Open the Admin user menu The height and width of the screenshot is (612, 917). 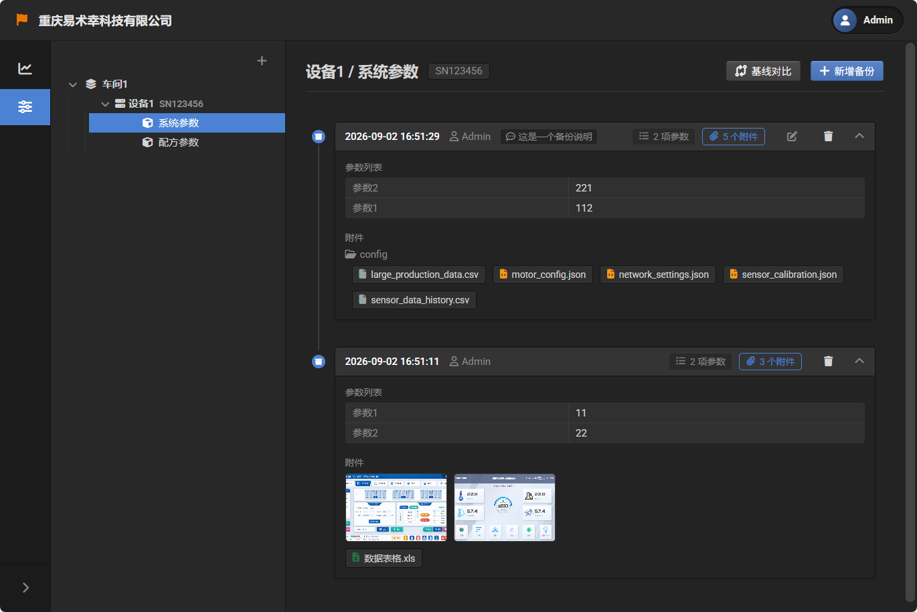(867, 20)
